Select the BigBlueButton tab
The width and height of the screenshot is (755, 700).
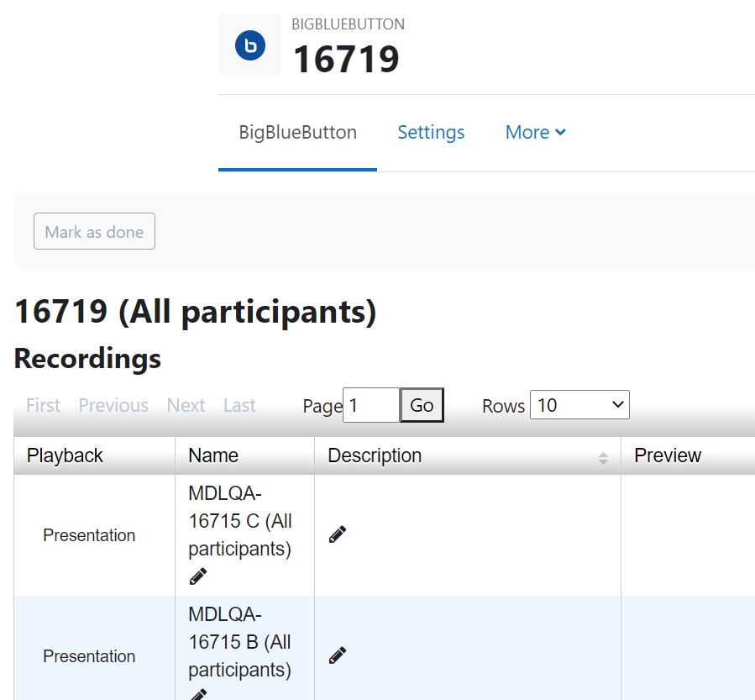pyautogui.click(x=297, y=132)
